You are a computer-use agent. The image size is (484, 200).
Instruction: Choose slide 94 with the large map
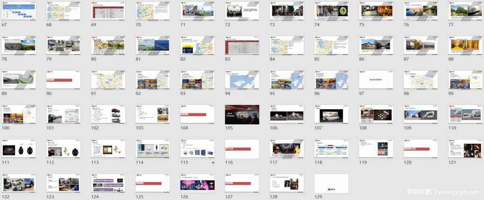[242, 80]
